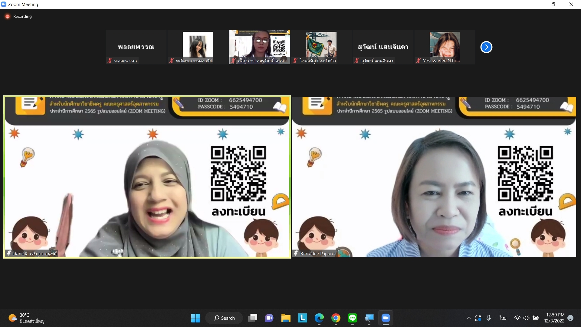Open weather widget showing 30°C

(x=27, y=318)
